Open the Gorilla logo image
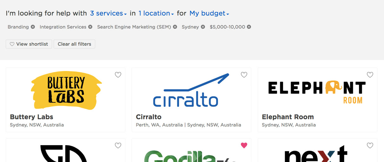The height and width of the screenshot is (162, 384). pyautogui.click(x=190, y=155)
